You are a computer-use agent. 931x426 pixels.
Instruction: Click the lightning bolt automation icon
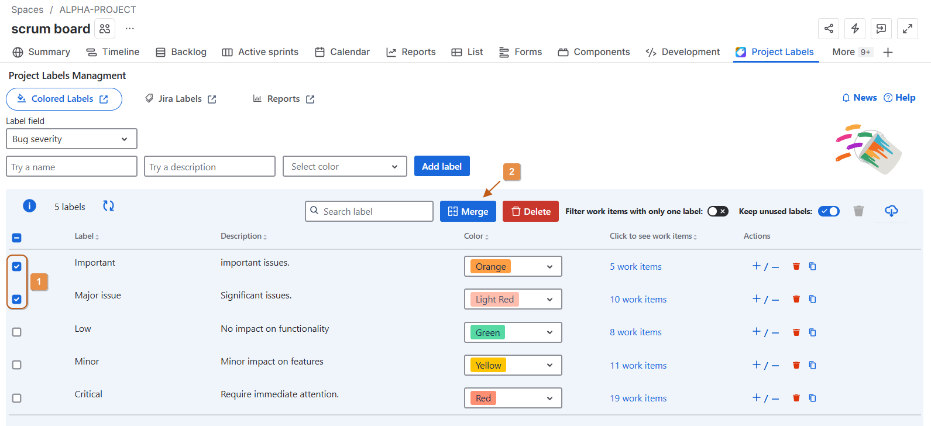click(855, 29)
